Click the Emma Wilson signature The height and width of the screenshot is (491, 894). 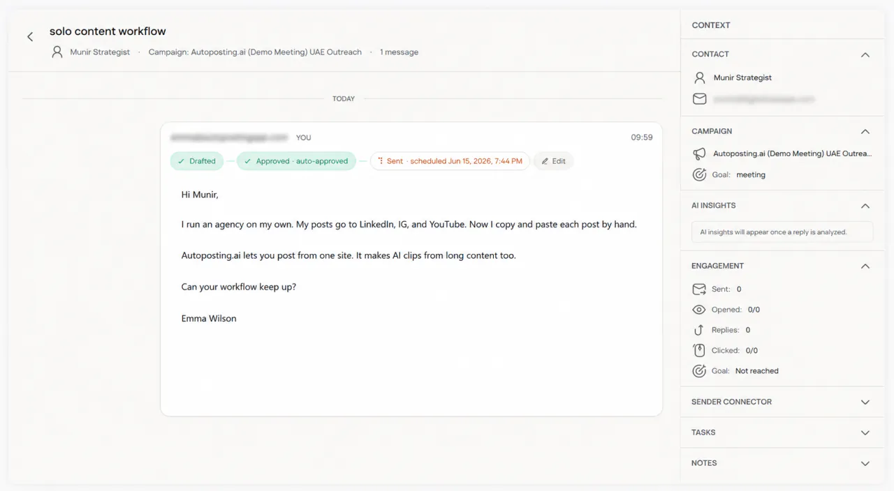pyautogui.click(x=209, y=318)
